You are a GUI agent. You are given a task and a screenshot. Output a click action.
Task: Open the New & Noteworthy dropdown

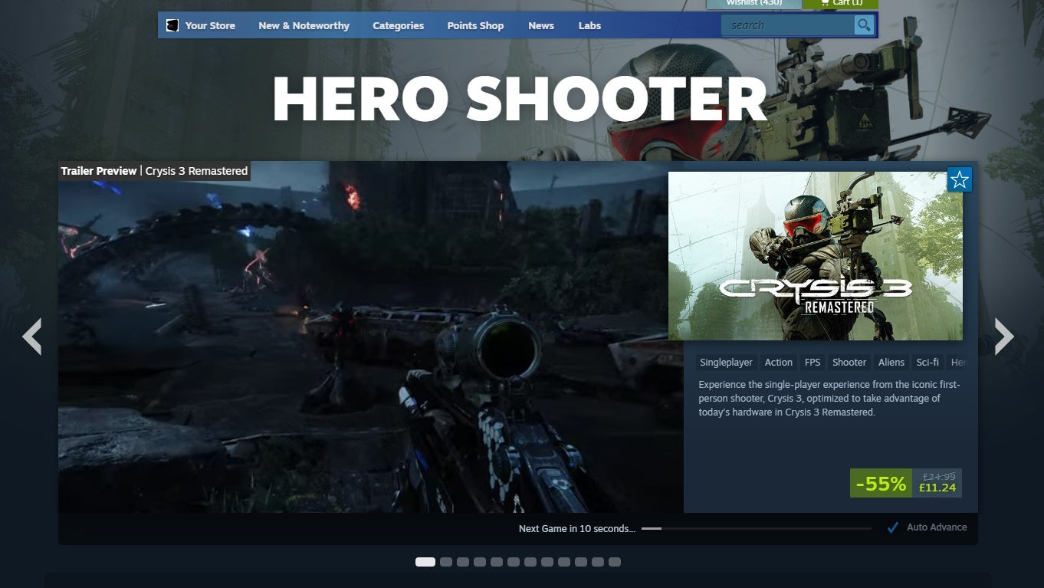coord(304,25)
